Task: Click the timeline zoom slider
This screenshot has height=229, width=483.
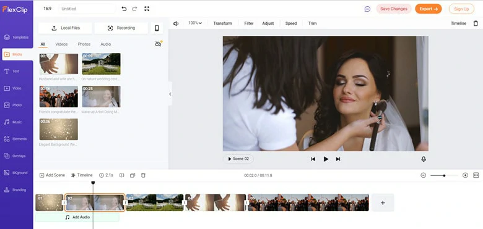Action: pos(444,175)
